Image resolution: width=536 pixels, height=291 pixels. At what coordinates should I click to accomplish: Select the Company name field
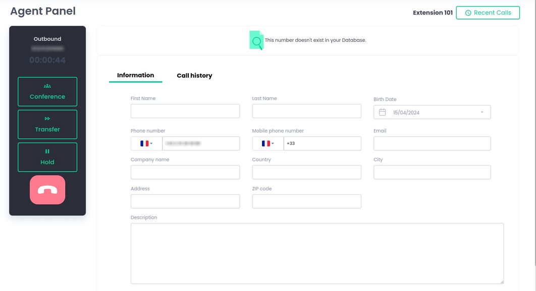click(x=185, y=172)
